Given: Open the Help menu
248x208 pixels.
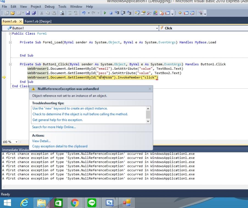Looking at the screenshot, I should click(89, 7).
